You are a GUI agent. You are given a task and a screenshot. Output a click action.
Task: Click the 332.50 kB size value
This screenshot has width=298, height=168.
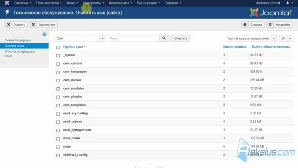tap(257, 138)
